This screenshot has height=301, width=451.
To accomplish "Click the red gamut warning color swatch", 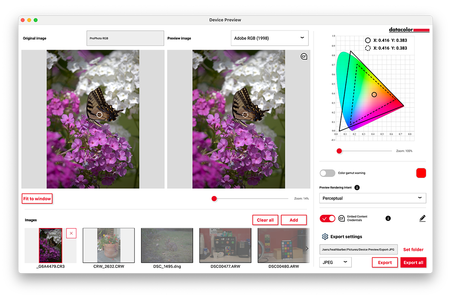I will coord(421,173).
